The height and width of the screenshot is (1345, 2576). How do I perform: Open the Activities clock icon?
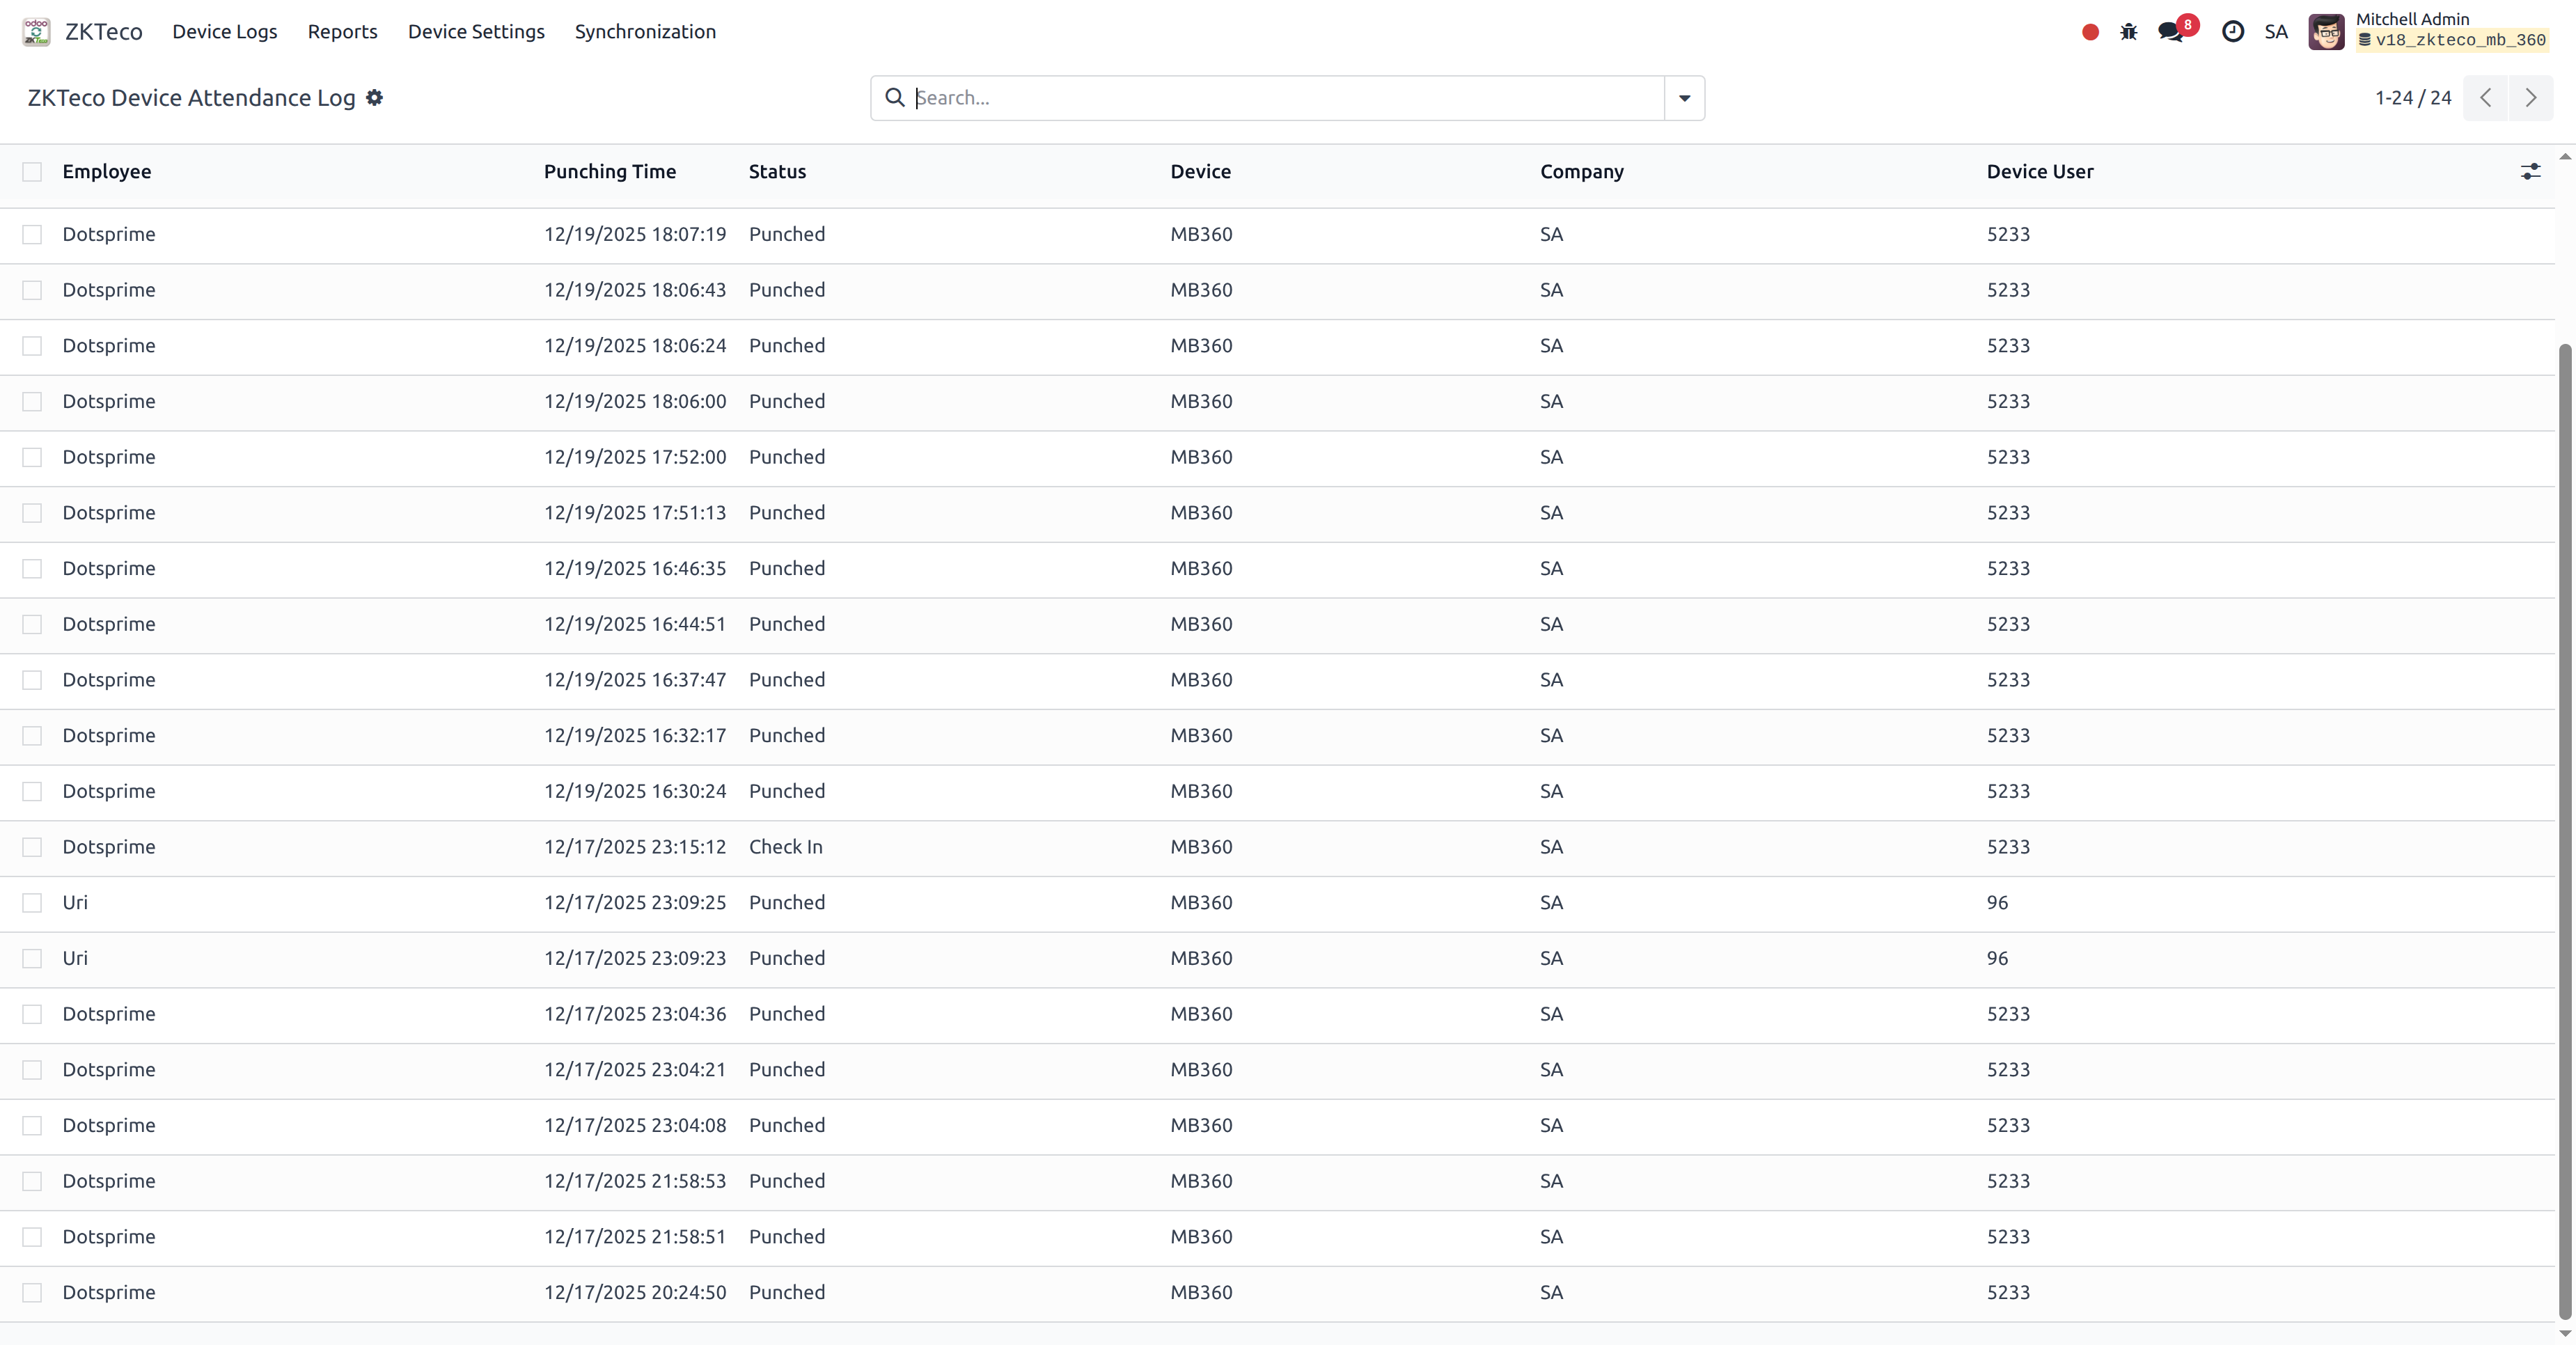[x=2233, y=31]
